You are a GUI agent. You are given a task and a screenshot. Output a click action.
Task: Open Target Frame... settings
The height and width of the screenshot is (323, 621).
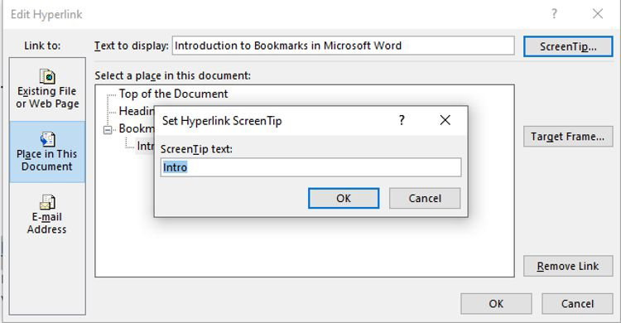[568, 137]
